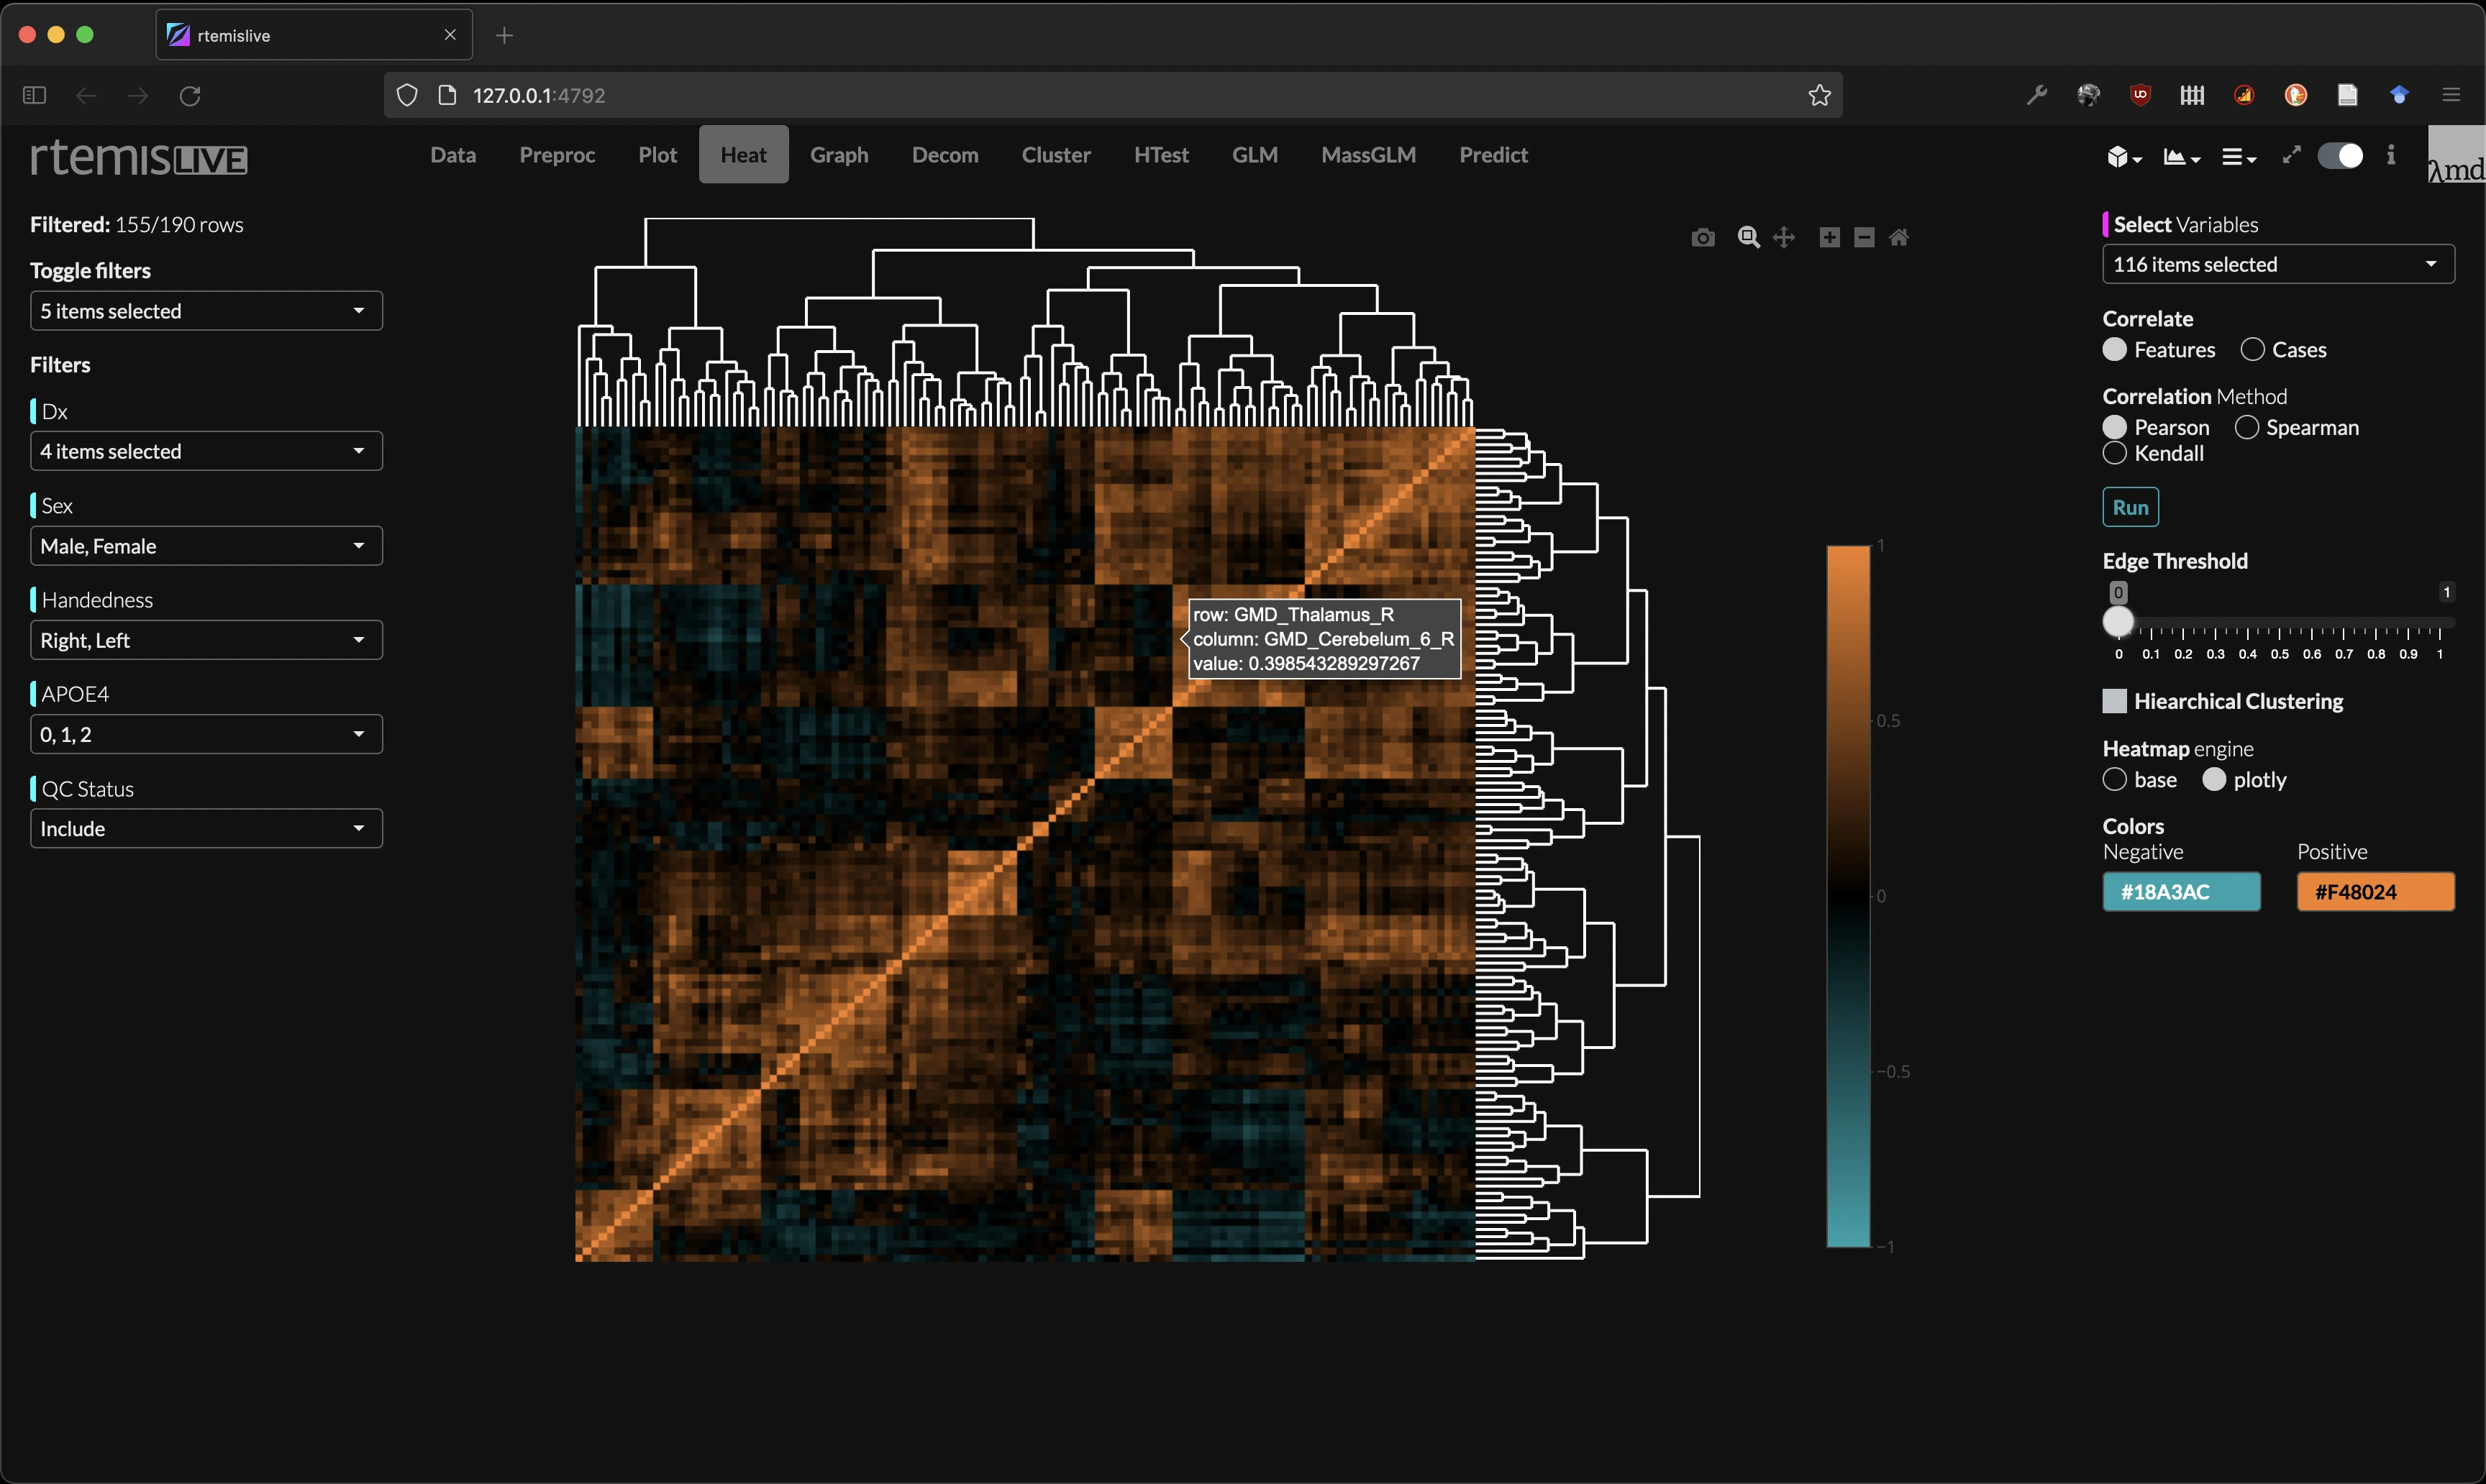
Task: Open the MassGLM tab
Action: point(1369,155)
